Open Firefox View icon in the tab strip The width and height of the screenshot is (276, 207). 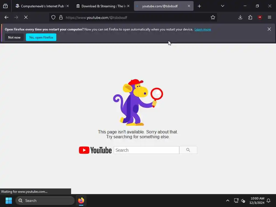click(5, 6)
